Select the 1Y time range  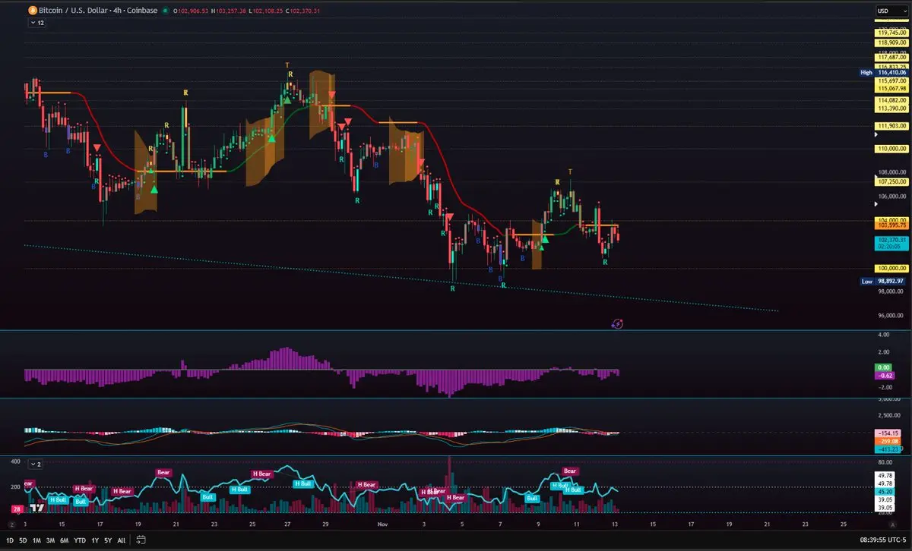coord(95,540)
